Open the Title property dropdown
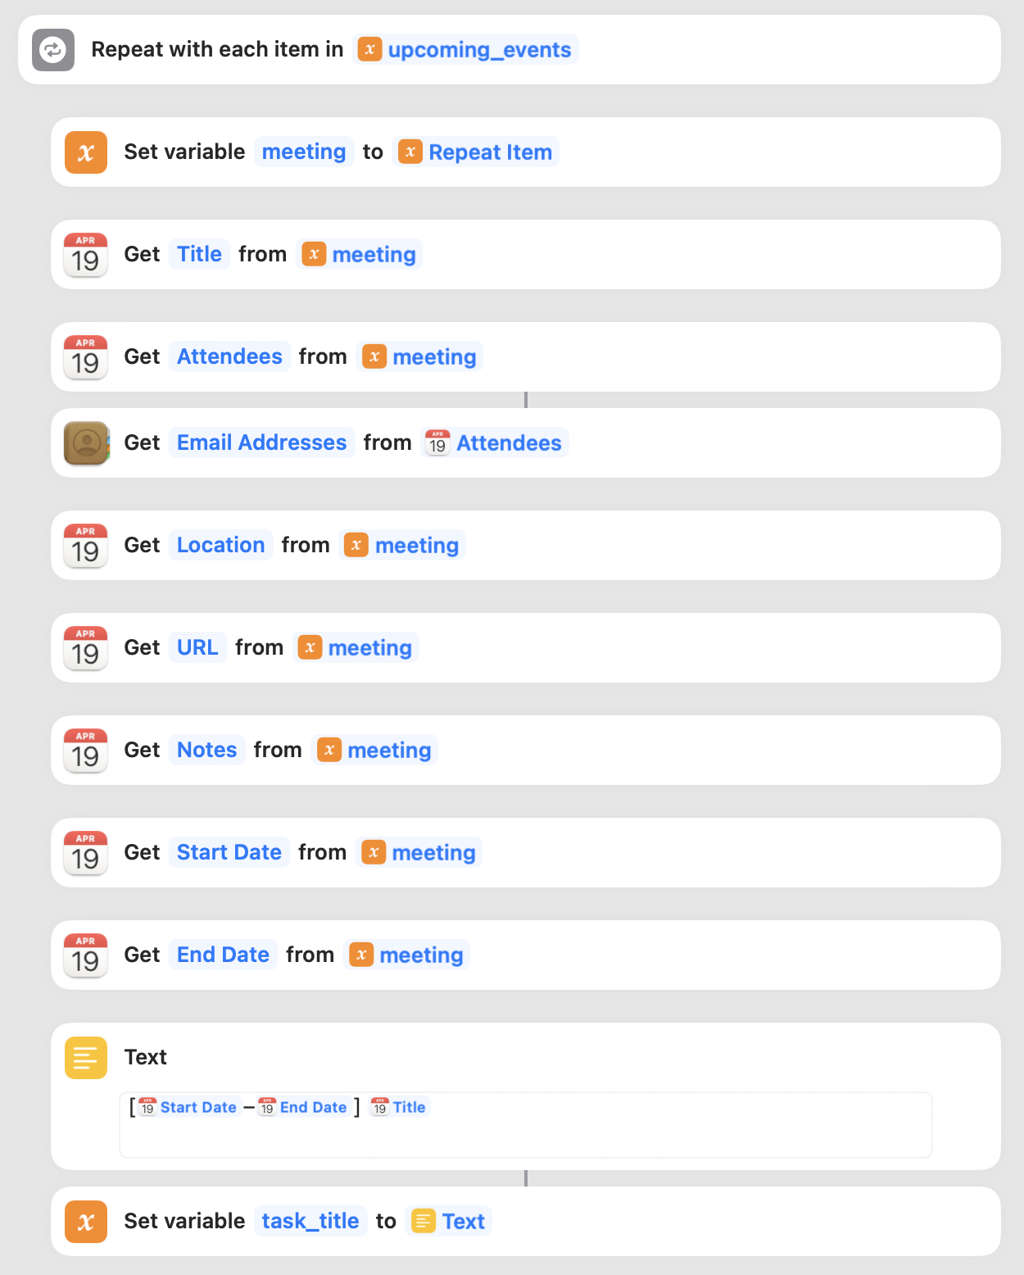This screenshot has height=1275, width=1024. pyautogui.click(x=199, y=255)
